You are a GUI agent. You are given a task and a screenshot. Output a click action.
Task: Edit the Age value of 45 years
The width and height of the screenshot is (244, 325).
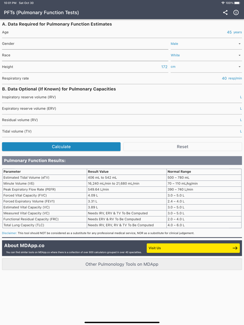228,32
